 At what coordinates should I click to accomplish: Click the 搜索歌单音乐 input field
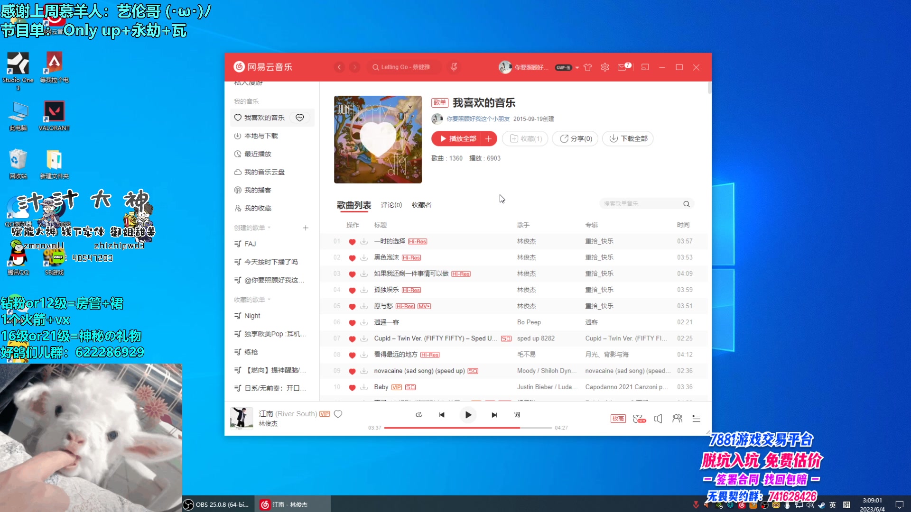pos(641,204)
